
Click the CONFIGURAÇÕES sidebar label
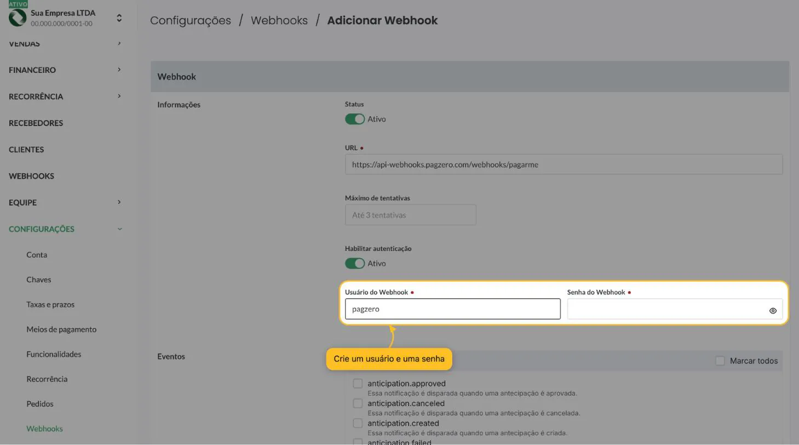(x=41, y=229)
